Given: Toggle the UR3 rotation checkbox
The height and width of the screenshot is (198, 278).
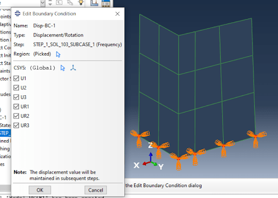Looking at the screenshot, I should [x=16, y=126].
